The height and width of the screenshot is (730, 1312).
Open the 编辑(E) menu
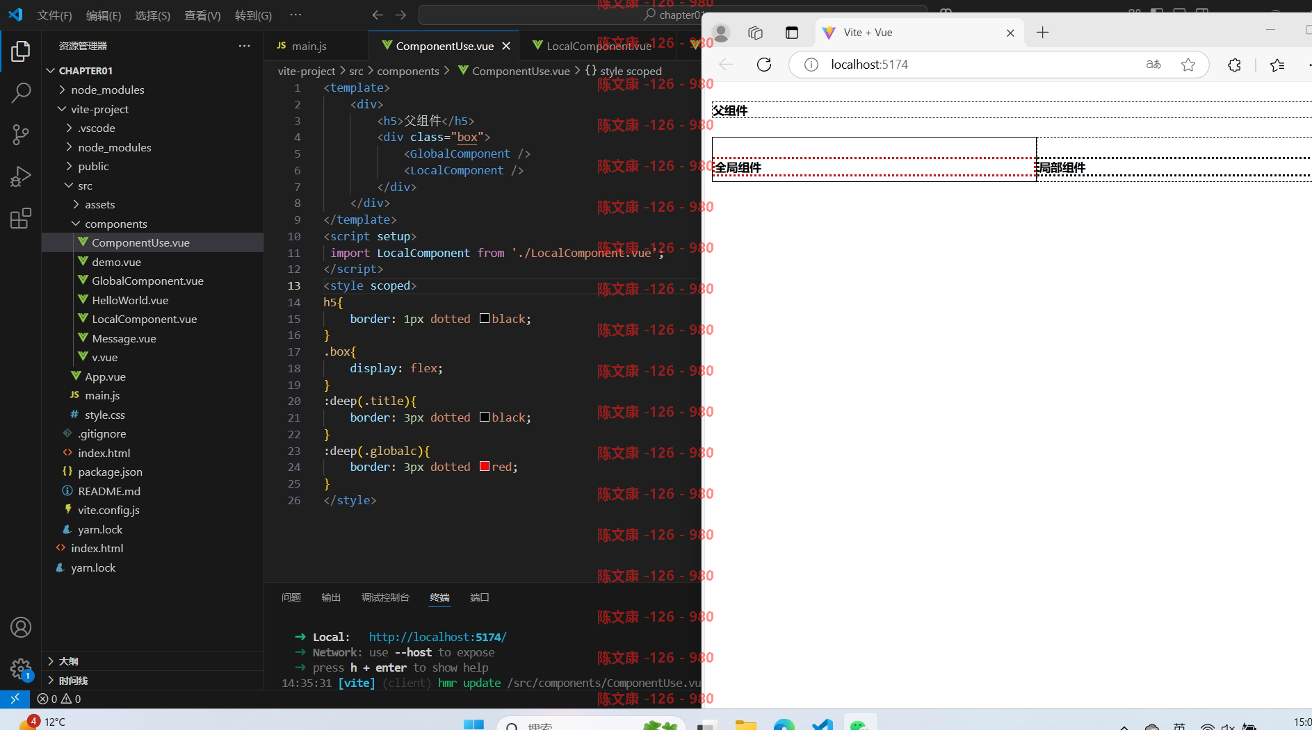click(x=104, y=15)
